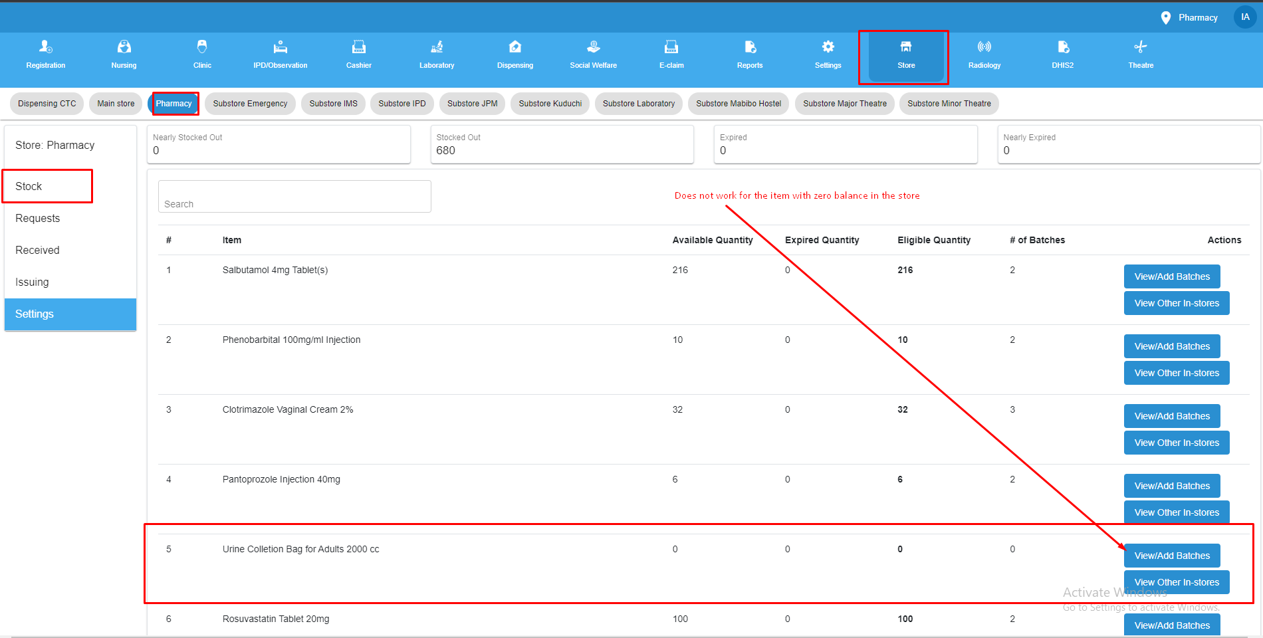Click View/Add Batches for Salbutamol 4mg
This screenshot has height=638, width=1263.
coord(1171,276)
